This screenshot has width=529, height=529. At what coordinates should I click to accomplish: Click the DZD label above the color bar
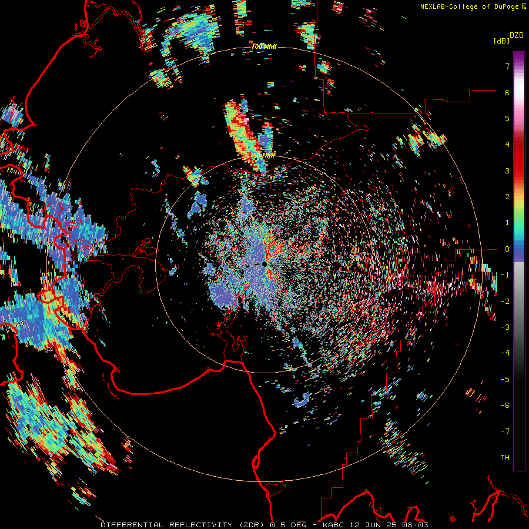click(x=517, y=35)
